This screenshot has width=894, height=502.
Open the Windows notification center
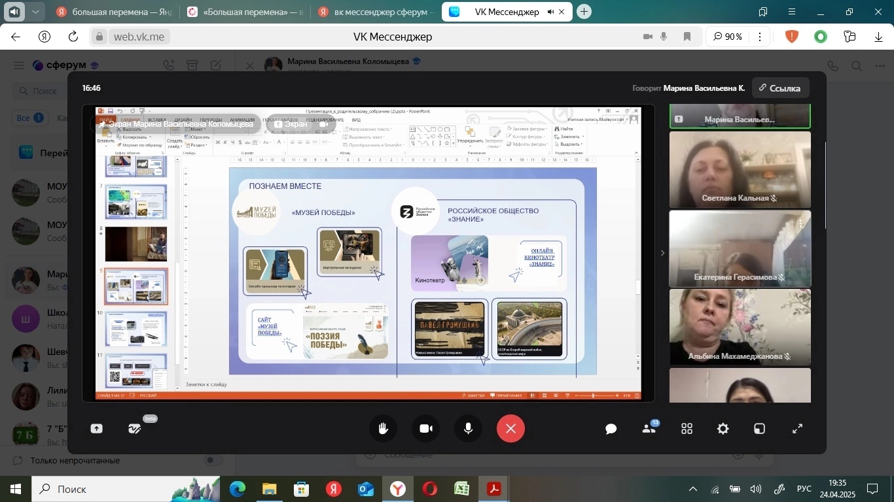coord(872,489)
